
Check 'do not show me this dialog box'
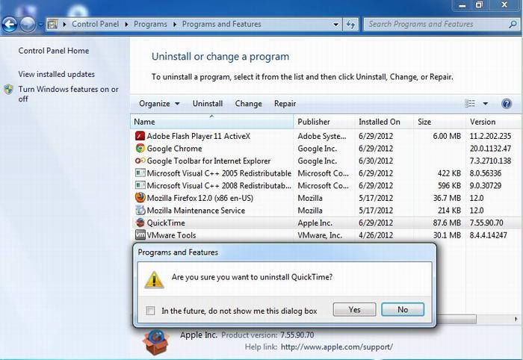coord(150,311)
